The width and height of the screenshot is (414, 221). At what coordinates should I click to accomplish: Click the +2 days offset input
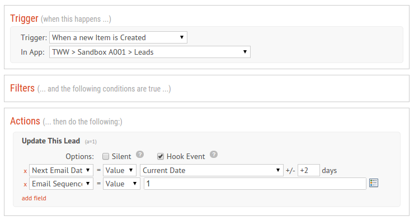309,170
